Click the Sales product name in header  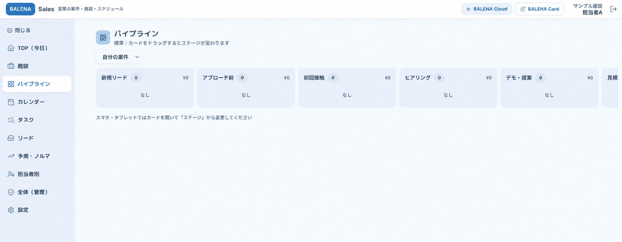pyautogui.click(x=46, y=9)
